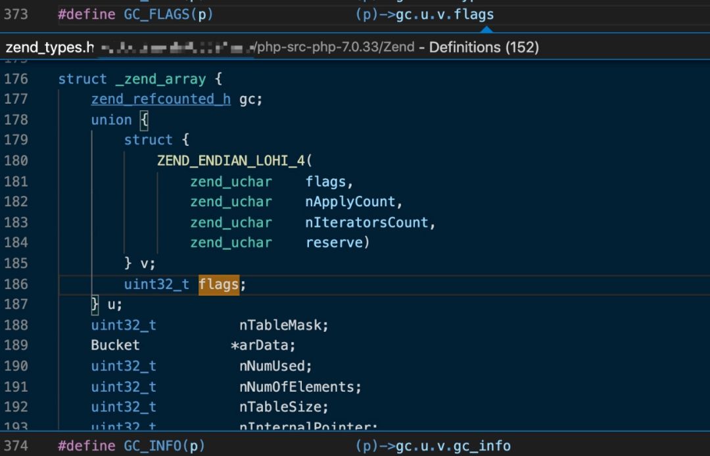
Task: Click nTableSize on line 192
Action: pos(280,407)
